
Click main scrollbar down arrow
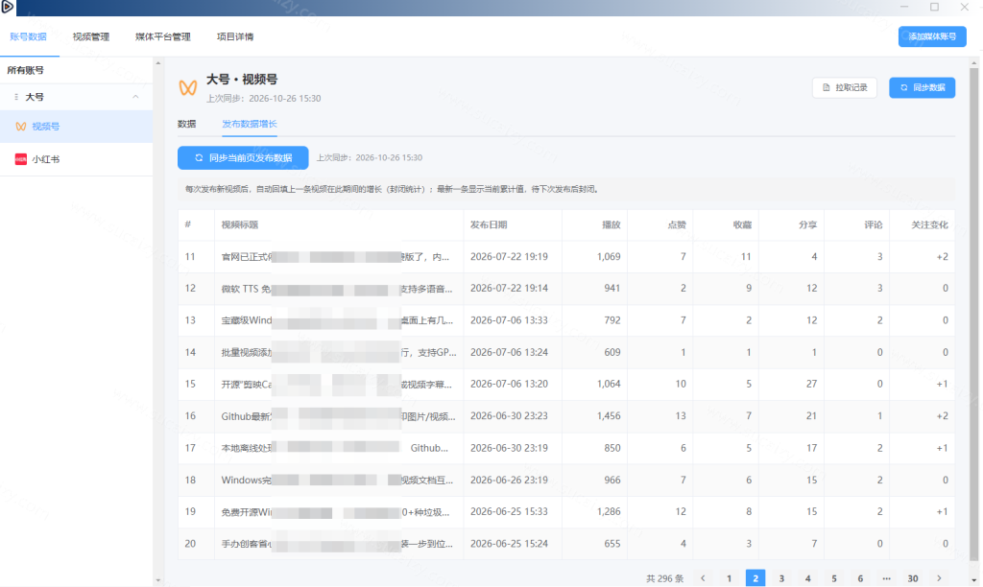(x=973, y=580)
